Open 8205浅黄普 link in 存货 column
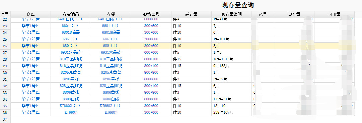 (111, 72)
